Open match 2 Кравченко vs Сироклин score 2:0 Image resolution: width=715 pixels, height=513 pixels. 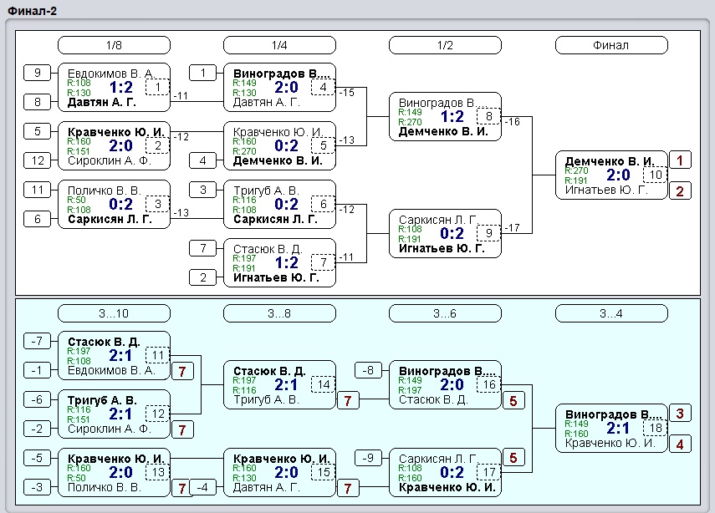114,145
